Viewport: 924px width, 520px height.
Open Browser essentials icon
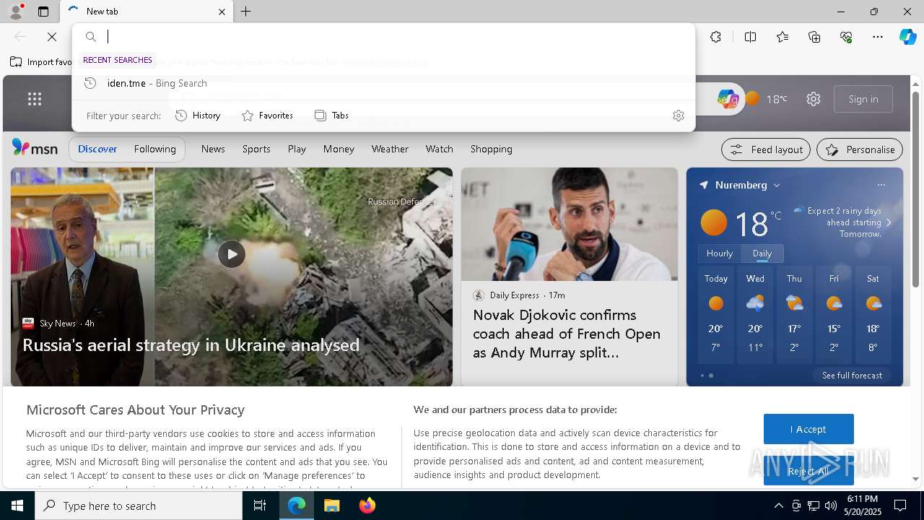(846, 37)
